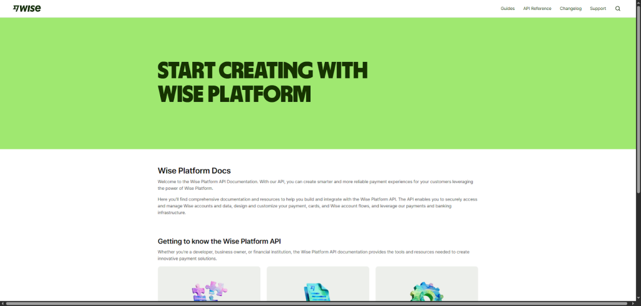Go to the API Reference page

(x=537, y=9)
